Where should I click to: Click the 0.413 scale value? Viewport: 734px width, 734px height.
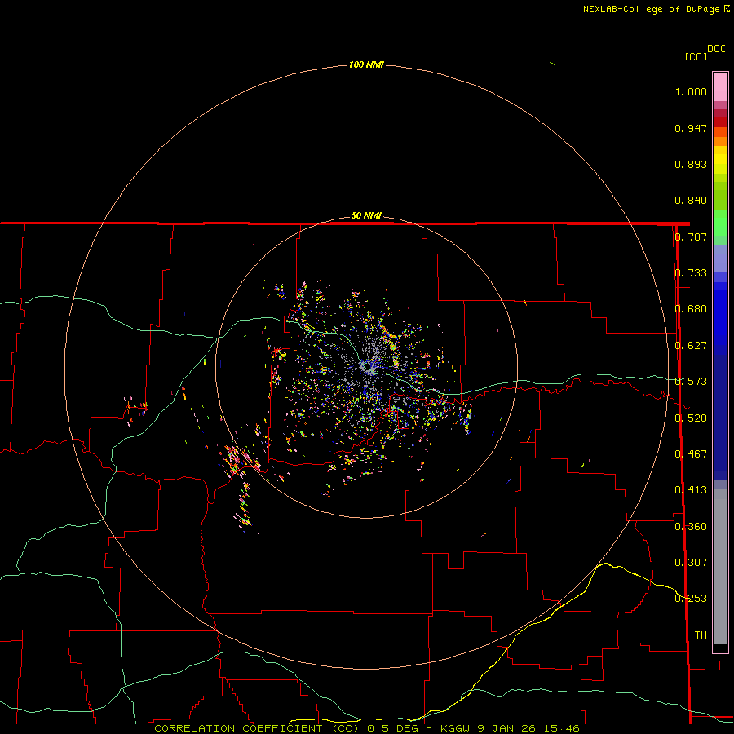tap(691, 490)
